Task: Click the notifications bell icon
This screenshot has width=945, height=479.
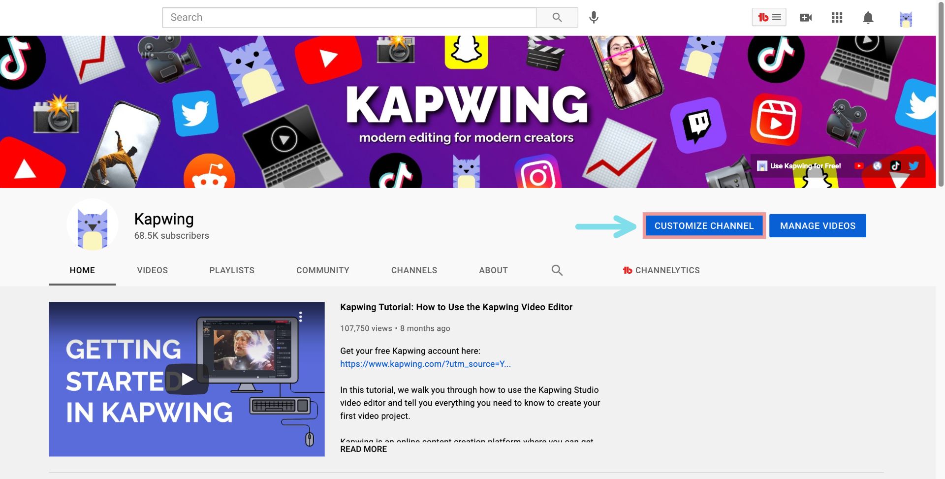Action: point(868,17)
